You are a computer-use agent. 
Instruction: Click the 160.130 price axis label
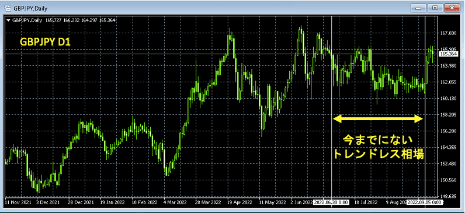pyautogui.click(x=448, y=99)
